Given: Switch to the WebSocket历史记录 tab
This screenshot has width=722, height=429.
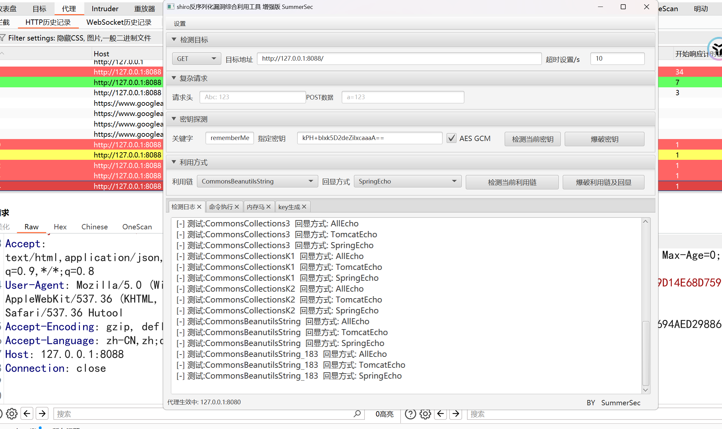Looking at the screenshot, I should point(119,22).
